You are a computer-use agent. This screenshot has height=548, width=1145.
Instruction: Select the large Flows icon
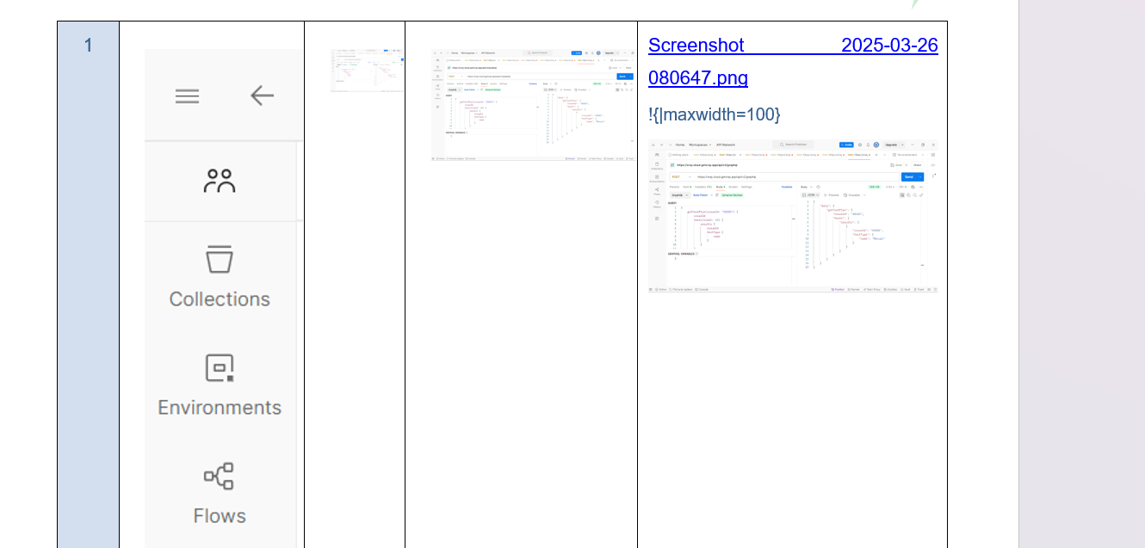pyautogui.click(x=220, y=477)
